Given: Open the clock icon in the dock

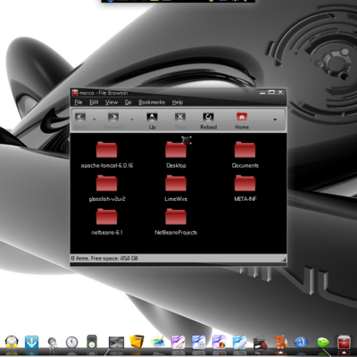Looking at the screenshot, I should [x=71, y=343].
